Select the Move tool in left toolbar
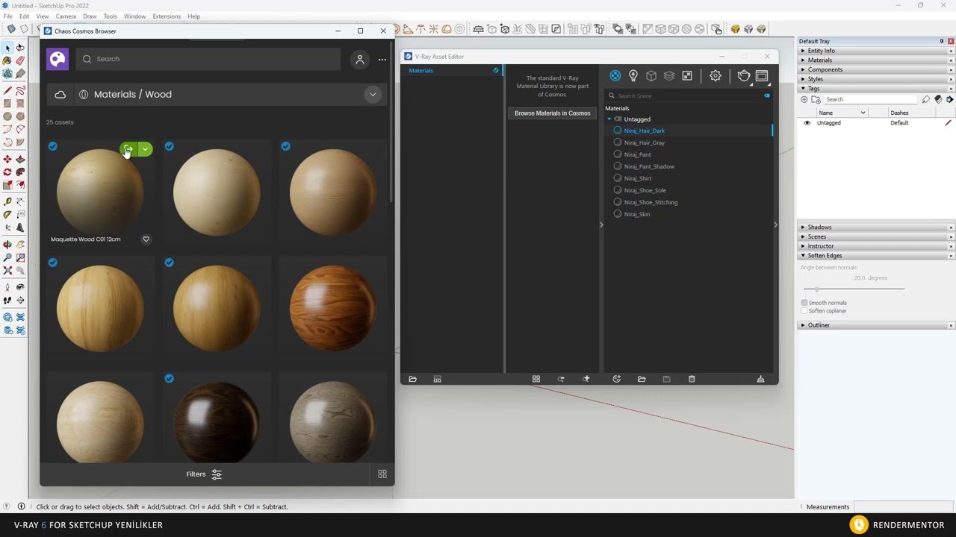 point(7,160)
